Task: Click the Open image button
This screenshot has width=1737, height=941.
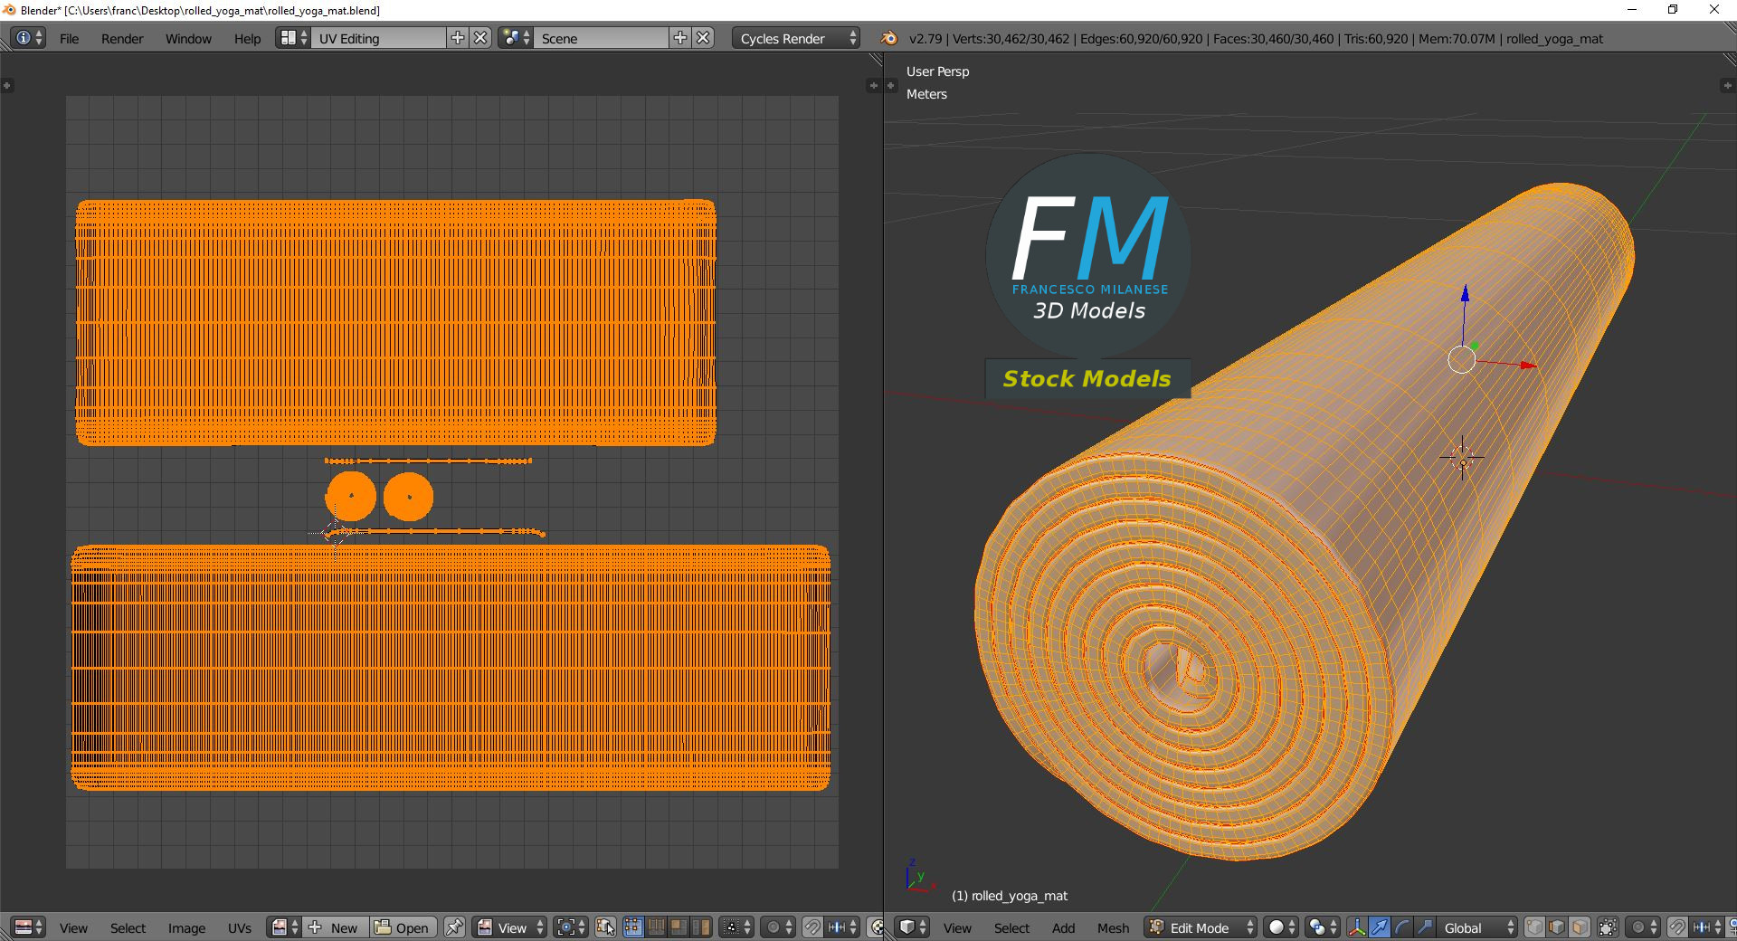Action: [403, 927]
